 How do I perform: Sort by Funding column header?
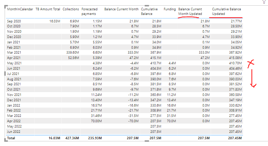(x=170, y=9)
